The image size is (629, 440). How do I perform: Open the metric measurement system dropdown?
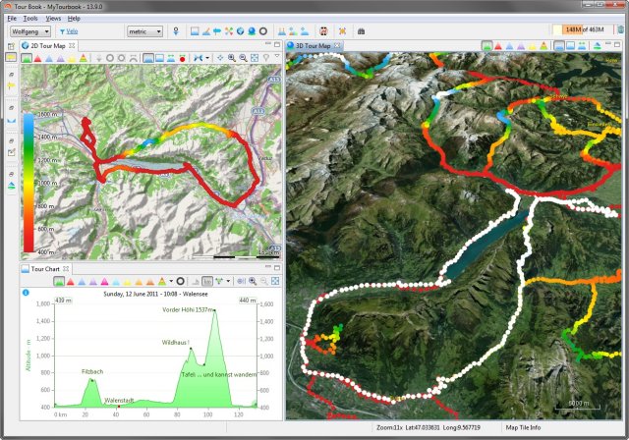pyautogui.click(x=144, y=31)
